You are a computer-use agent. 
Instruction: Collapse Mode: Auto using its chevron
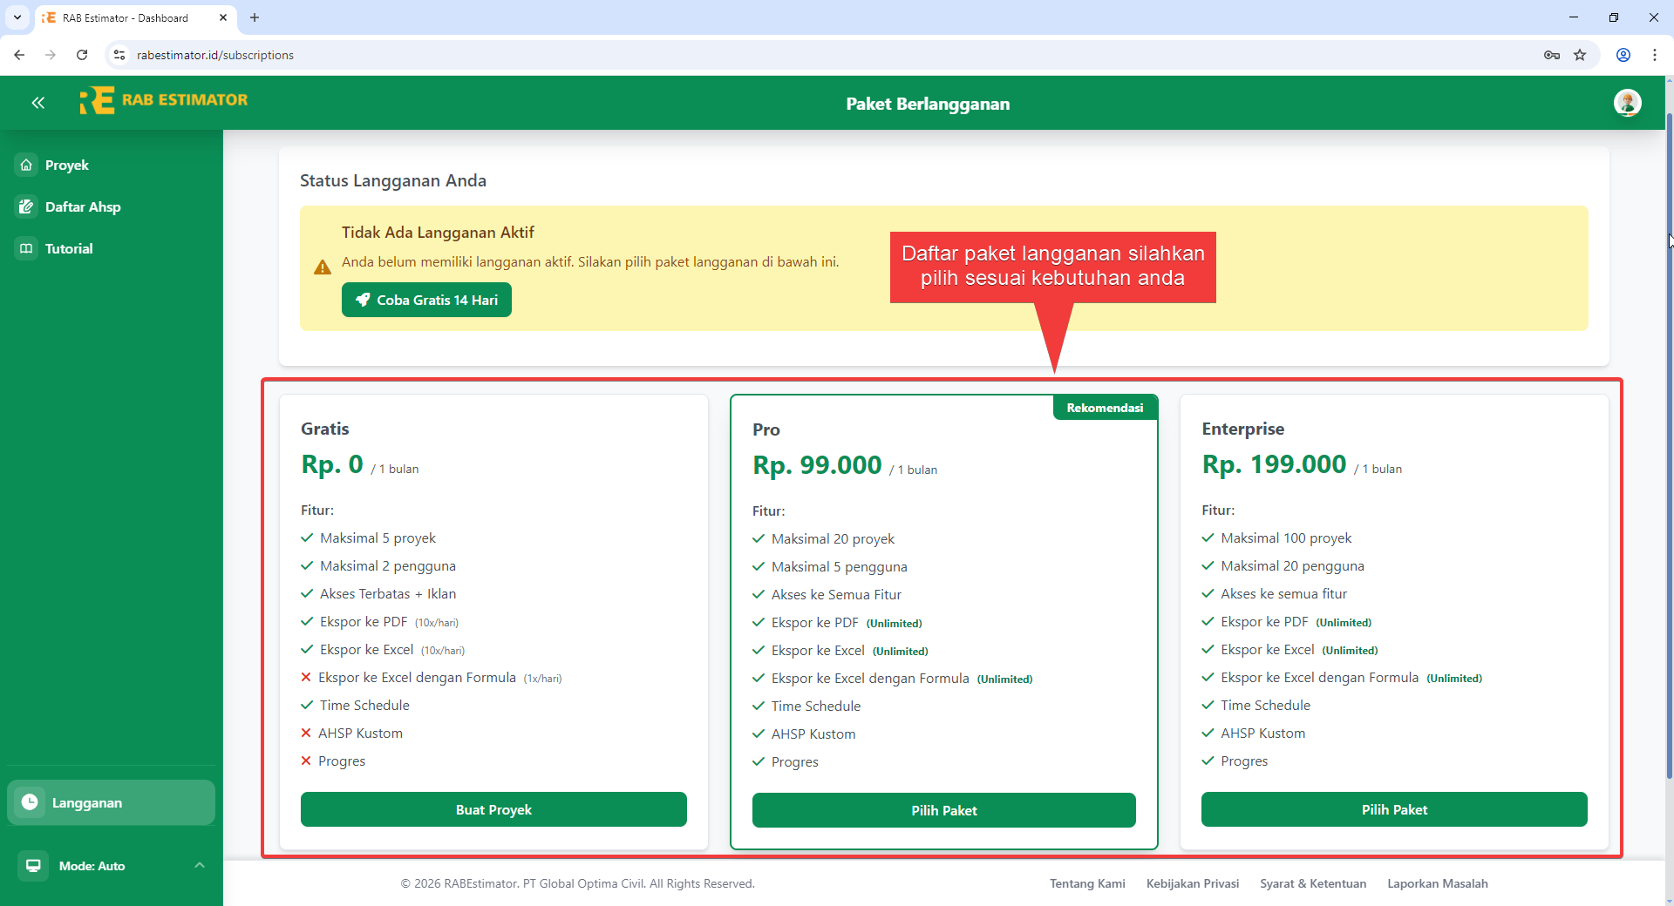(x=200, y=865)
